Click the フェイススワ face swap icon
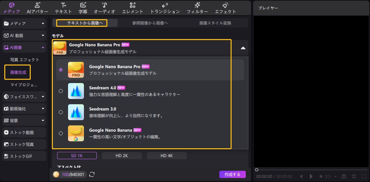Viewport: 370px width, 182px height. (6, 97)
